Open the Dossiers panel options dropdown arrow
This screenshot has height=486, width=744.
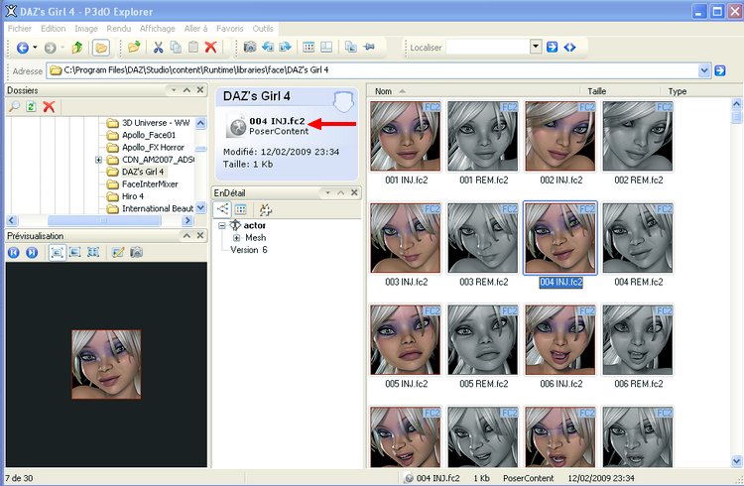[x=174, y=90]
